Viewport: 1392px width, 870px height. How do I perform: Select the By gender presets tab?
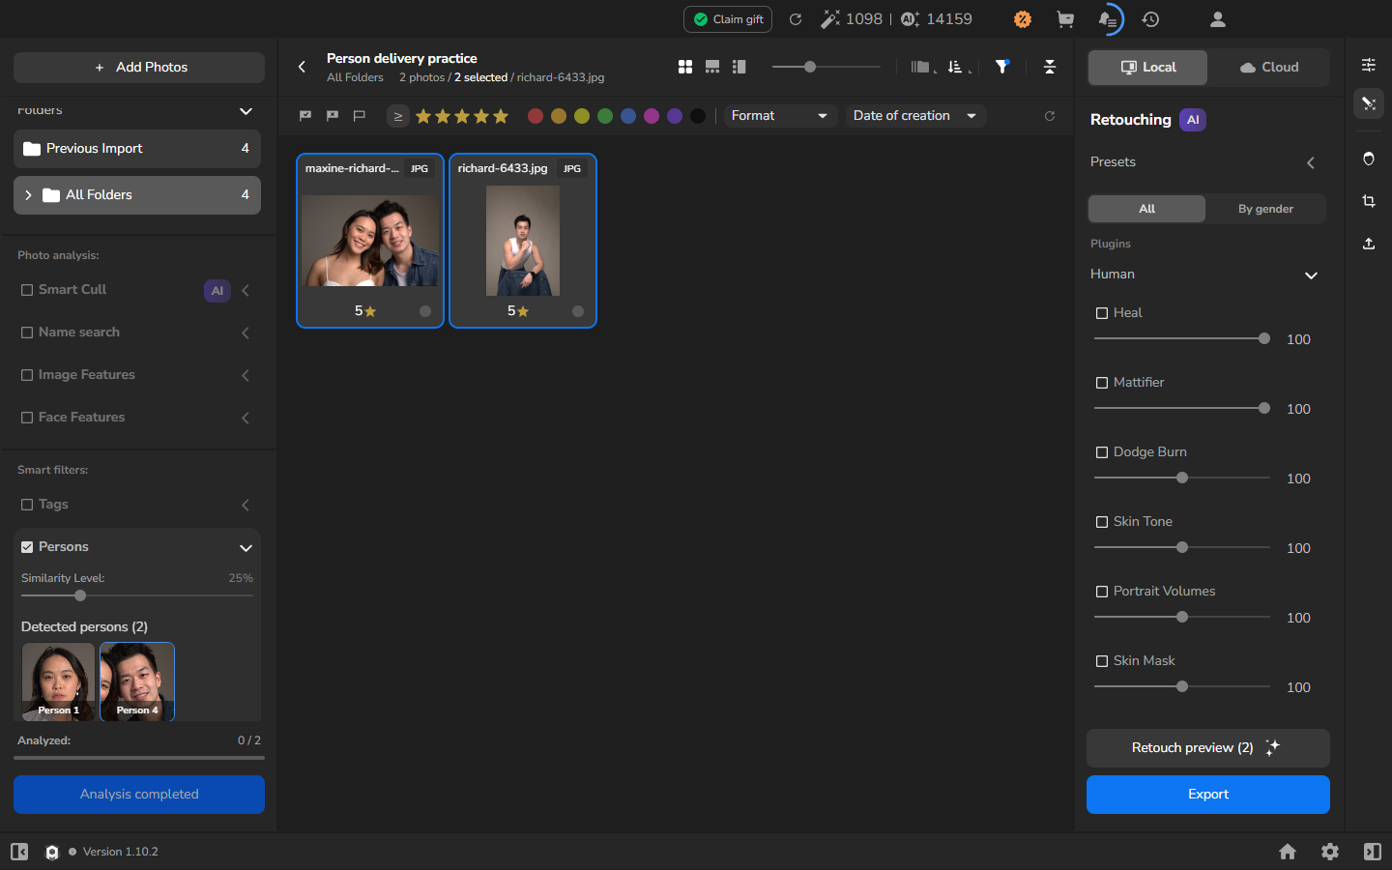pos(1265,209)
